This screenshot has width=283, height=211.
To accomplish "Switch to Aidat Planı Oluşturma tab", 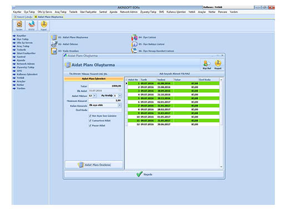I will (x=49, y=17).
